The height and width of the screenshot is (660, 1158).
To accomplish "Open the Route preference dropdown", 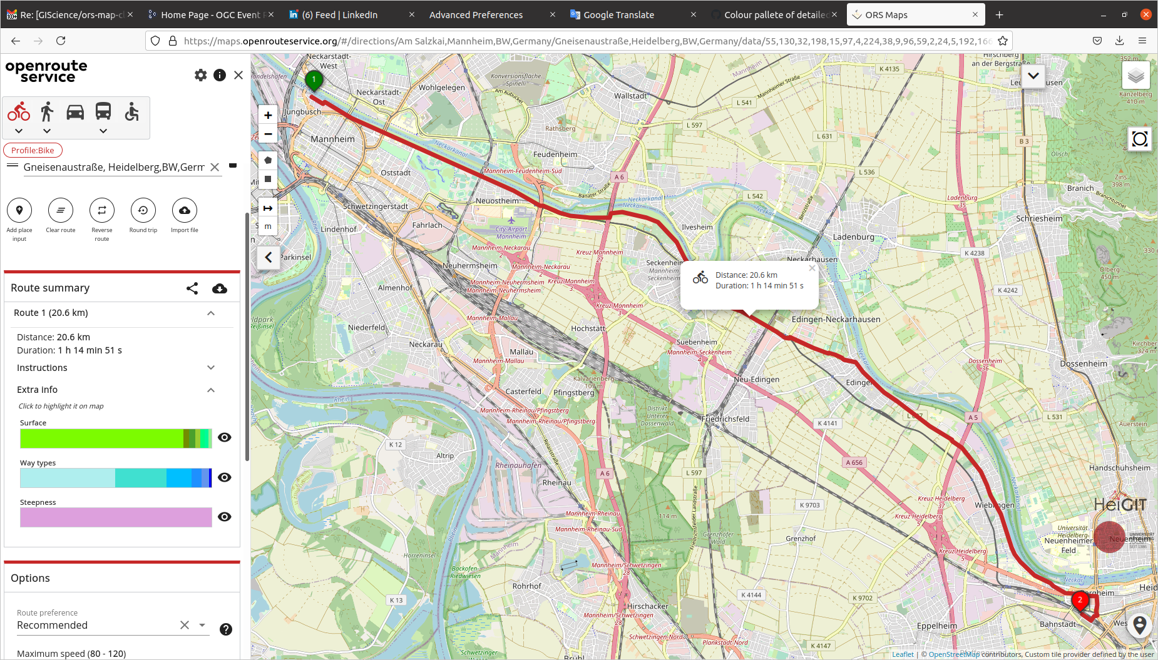I will point(202,625).
